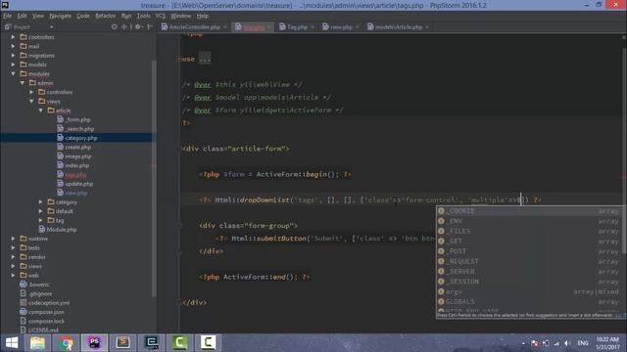Collapse the admin folder

point(23,83)
